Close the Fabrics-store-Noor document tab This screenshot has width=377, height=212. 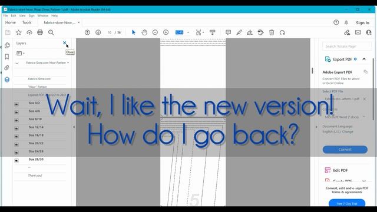coord(78,22)
